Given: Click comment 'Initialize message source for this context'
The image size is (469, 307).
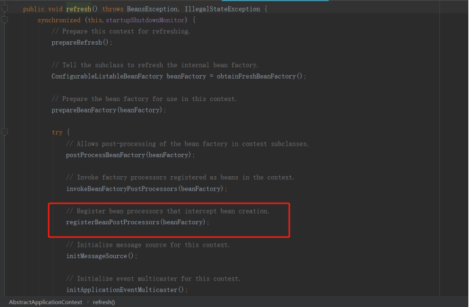Looking at the screenshot, I should pos(148,245).
